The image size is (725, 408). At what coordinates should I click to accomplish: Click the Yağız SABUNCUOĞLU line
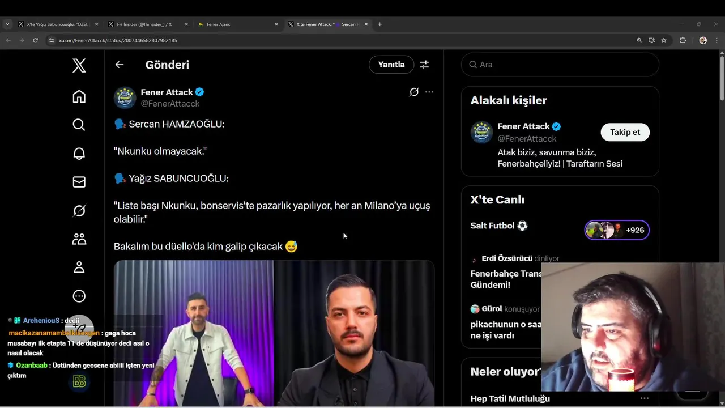(x=172, y=178)
